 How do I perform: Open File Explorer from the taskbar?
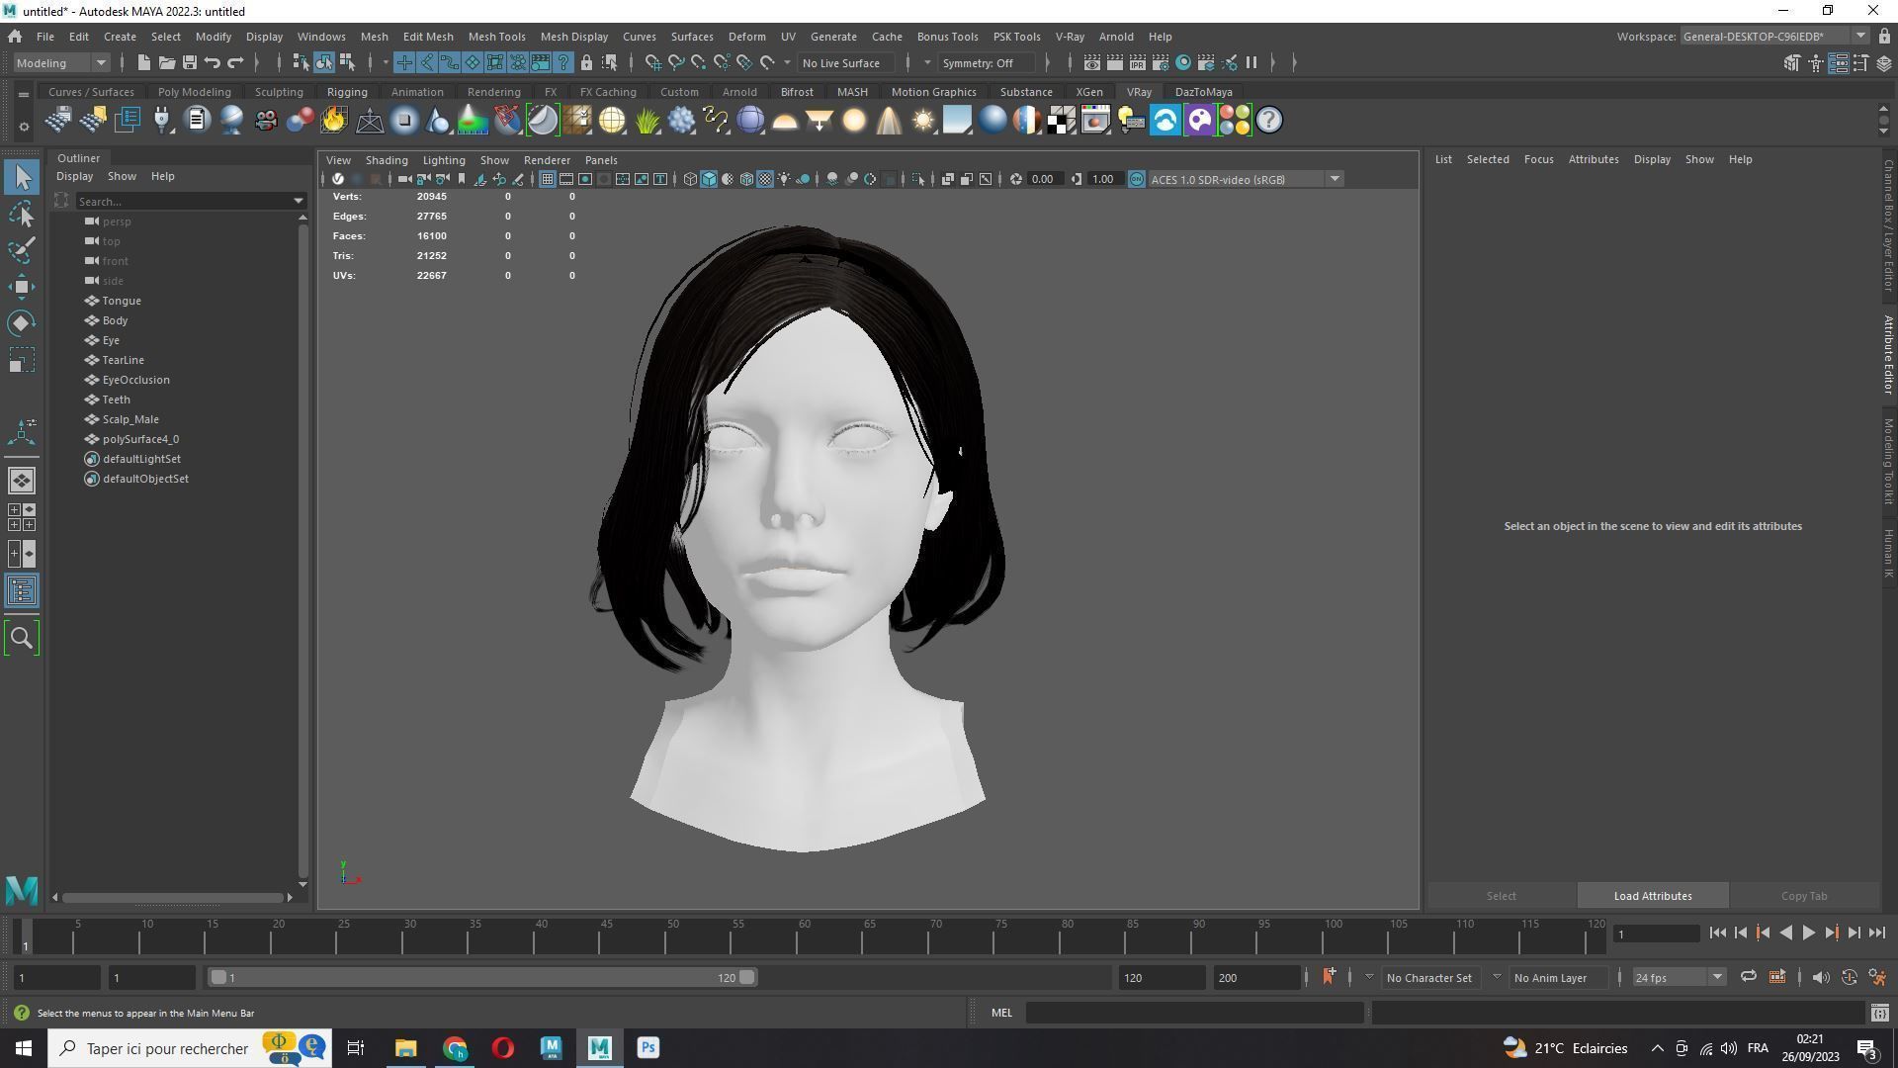pos(405,1048)
